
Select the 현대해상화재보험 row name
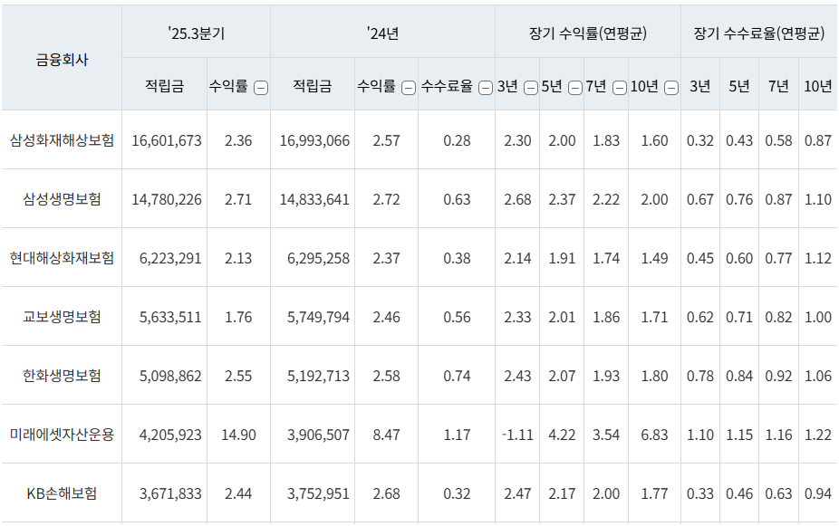click(x=63, y=258)
